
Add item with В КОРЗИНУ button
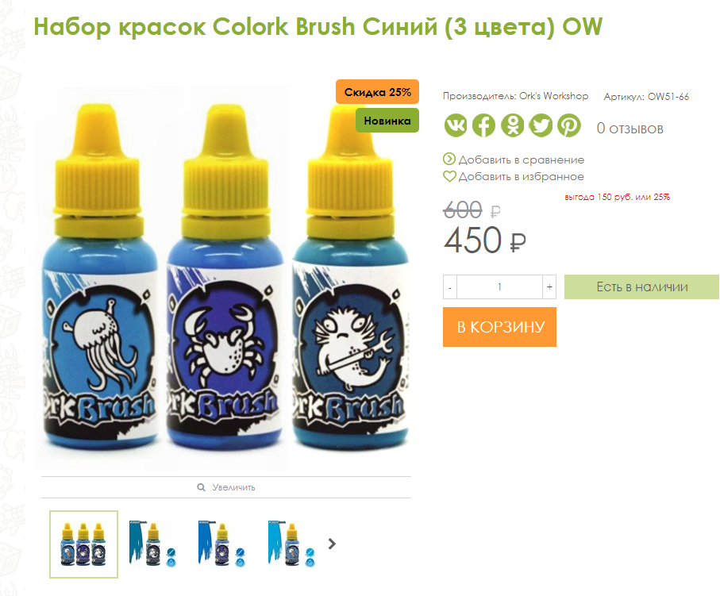[499, 327]
